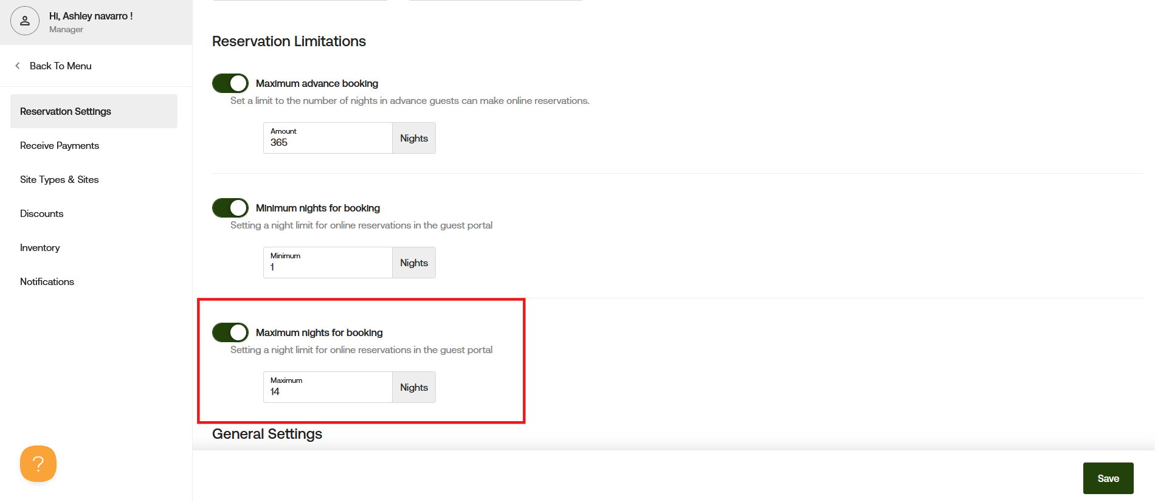The width and height of the screenshot is (1155, 502).
Task: Toggle off Maximum advance booking switch
Action: (230, 83)
